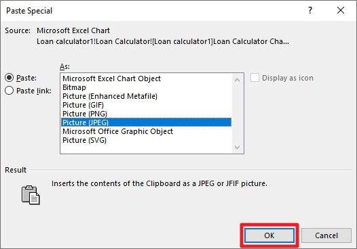Click the scrollbar track in the format list

[238, 114]
